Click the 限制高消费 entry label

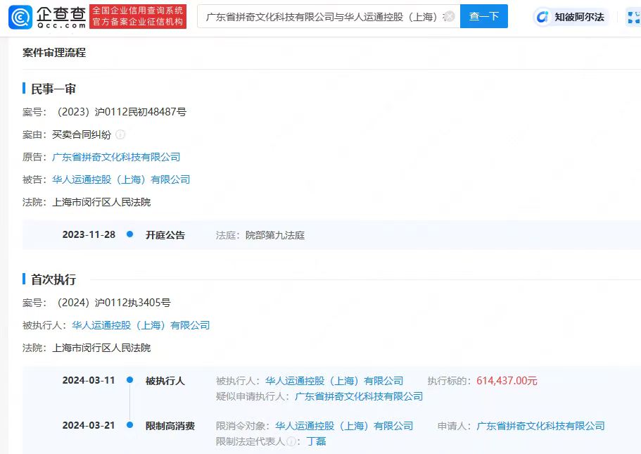click(170, 426)
